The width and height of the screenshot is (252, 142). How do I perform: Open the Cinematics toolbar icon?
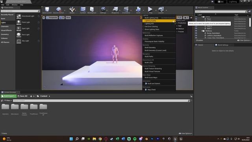pyautogui.click(x=126, y=10)
